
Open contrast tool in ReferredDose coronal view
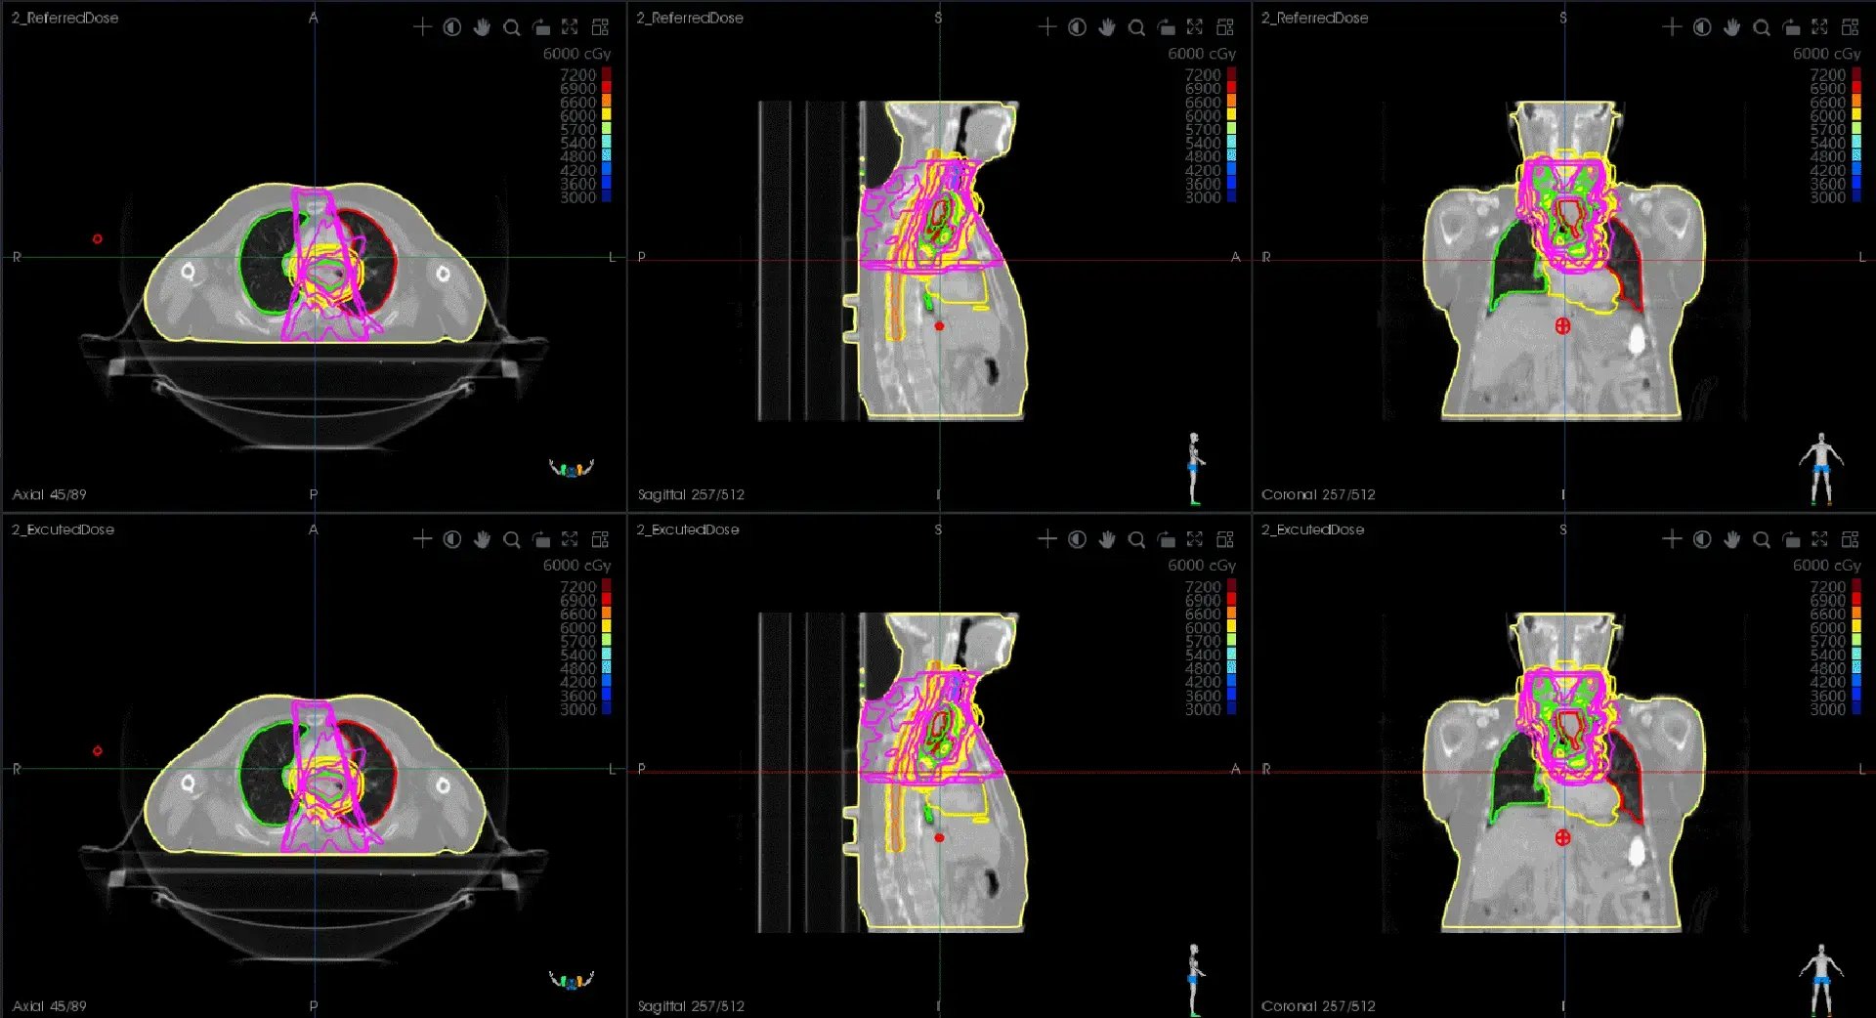click(x=1702, y=27)
